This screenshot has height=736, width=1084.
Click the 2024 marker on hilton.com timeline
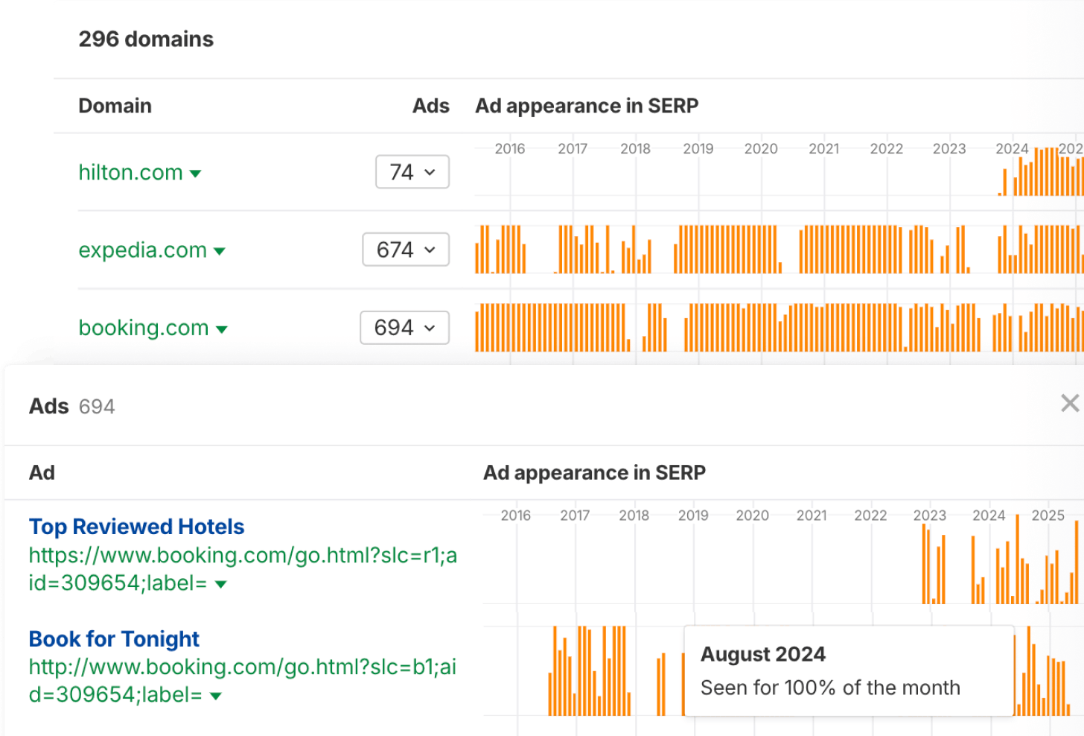tap(1011, 149)
